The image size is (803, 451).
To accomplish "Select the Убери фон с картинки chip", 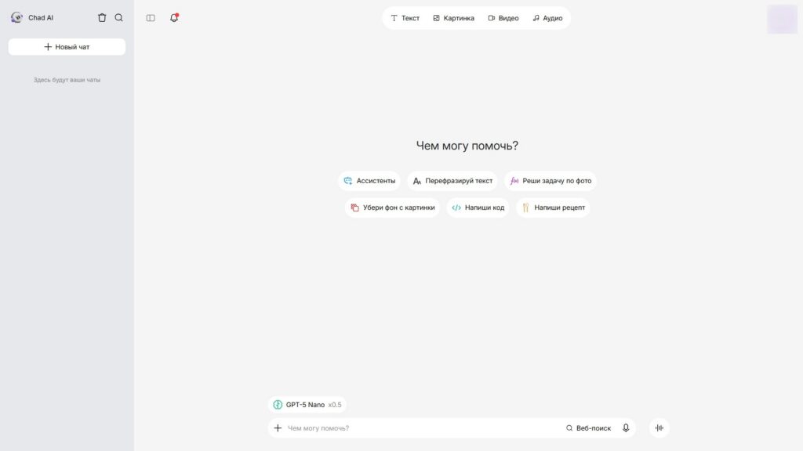I will (x=392, y=207).
